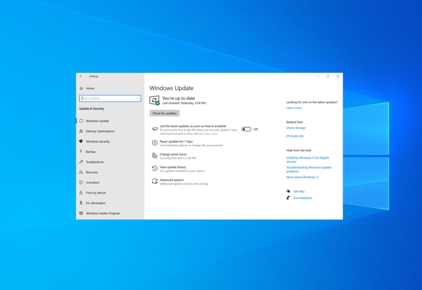Screen dimensions: 422x290
Task: Click the Give feedback person icon
Action: pyautogui.click(x=288, y=198)
